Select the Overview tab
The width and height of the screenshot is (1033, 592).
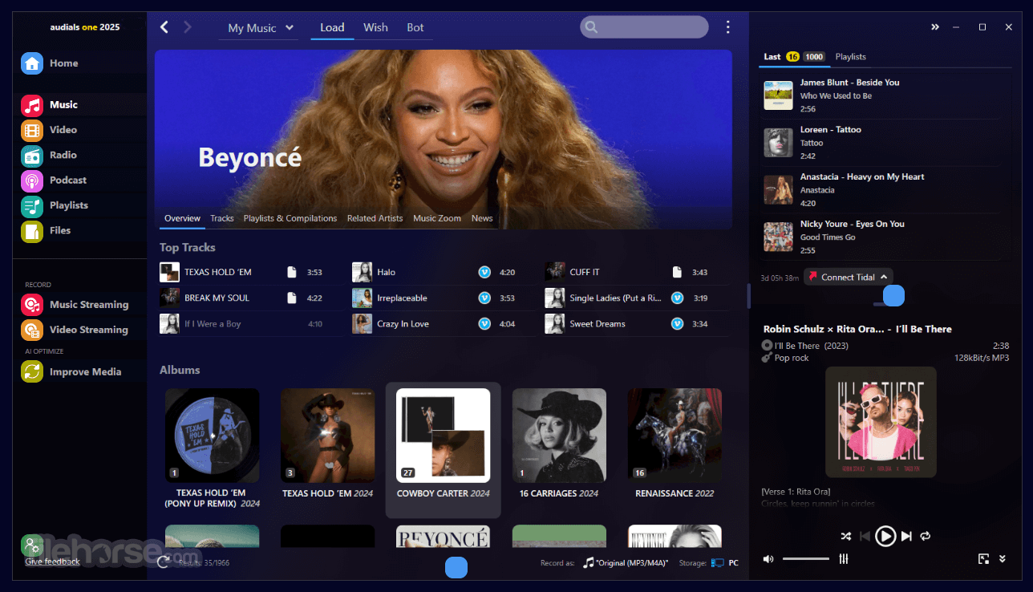coord(182,218)
